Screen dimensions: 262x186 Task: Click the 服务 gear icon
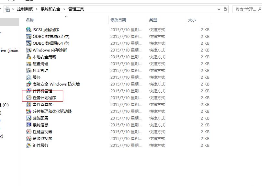click(29, 77)
